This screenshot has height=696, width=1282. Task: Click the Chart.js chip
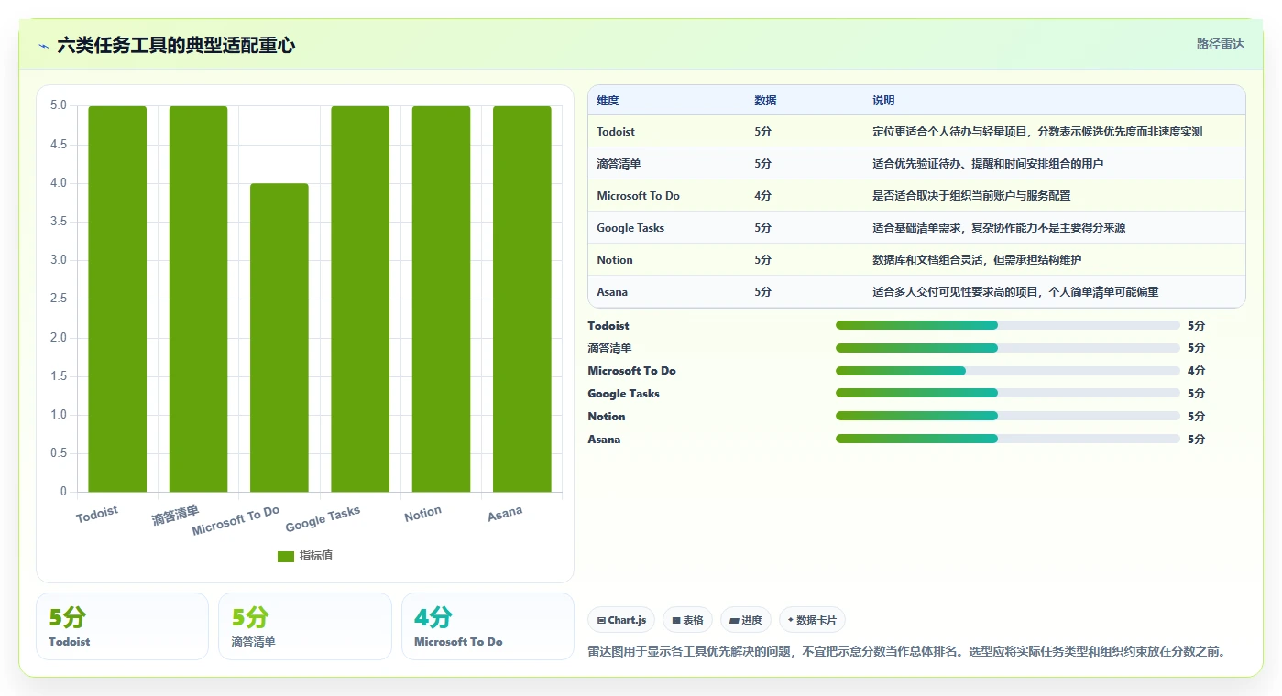[621, 620]
